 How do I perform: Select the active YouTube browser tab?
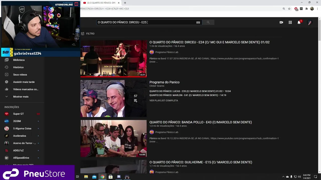[101, 3]
